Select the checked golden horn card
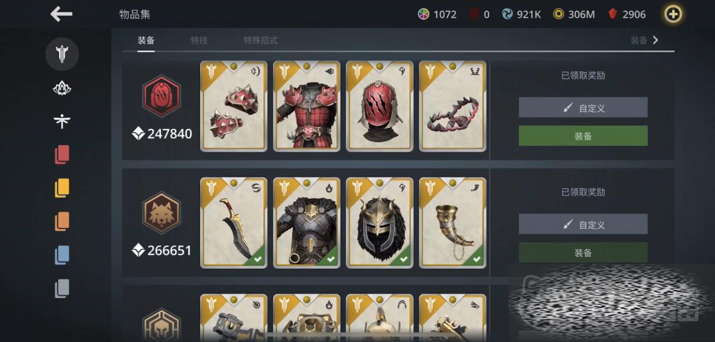 [x=452, y=223]
